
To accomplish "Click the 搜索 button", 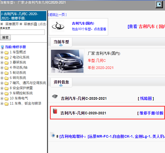I will click(x=5, y=38).
